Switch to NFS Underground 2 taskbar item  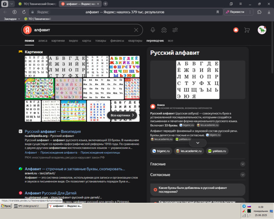click(x=30, y=206)
